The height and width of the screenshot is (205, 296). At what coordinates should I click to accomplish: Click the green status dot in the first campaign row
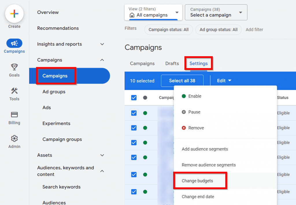145,113
